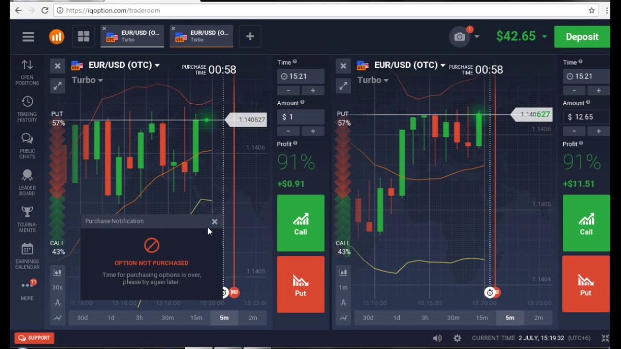Open left chart indicators icon
Screen dimensions: 621x349
[57, 318]
